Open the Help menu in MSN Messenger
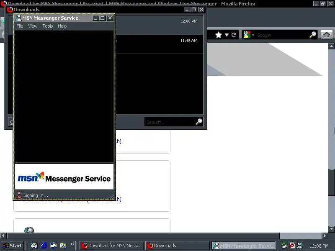Screen dimensions: 335x251 click(62, 26)
